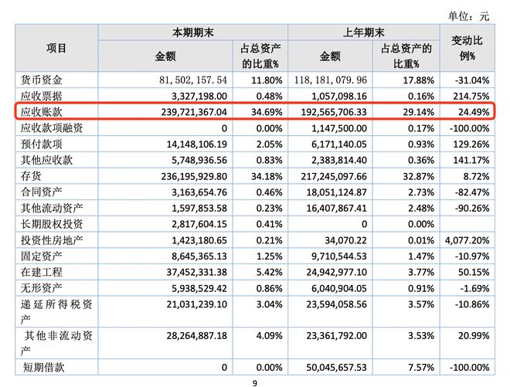Select the 其他流动资产 row label
This screenshot has width=510, height=387.
pos(52,208)
